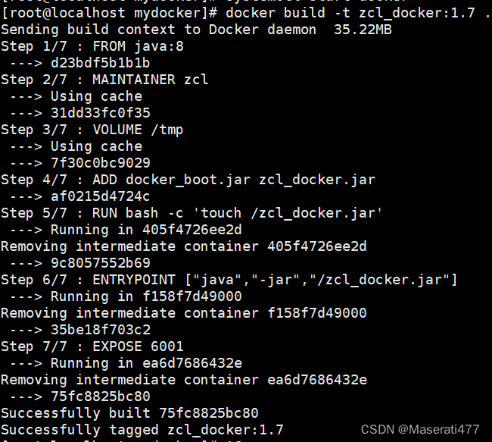
Task: Click 'Step 3/7 : VOLUME /tmp' line
Action: click(92, 130)
